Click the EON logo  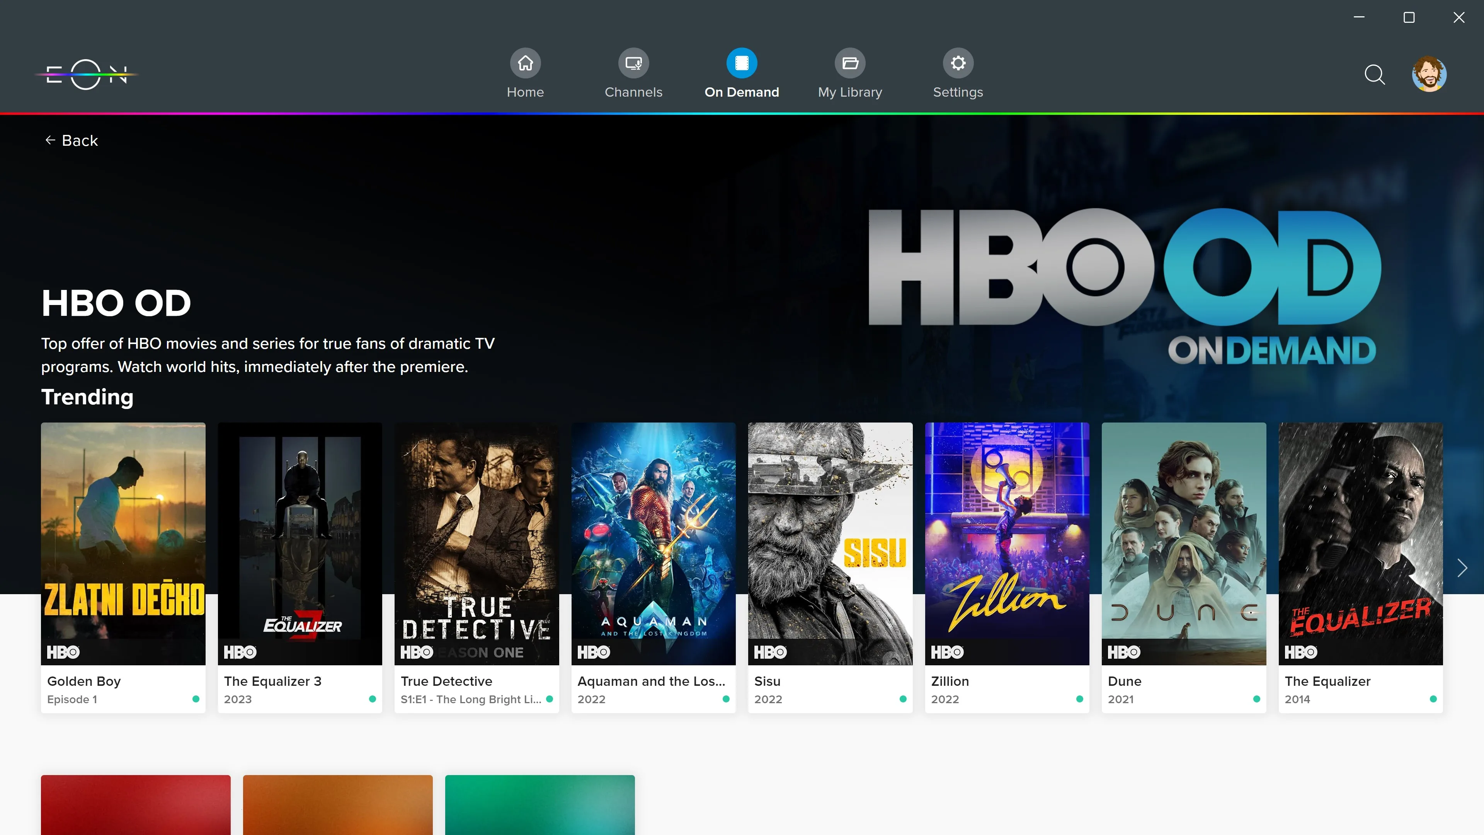pyautogui.click(x=87, y=74)
